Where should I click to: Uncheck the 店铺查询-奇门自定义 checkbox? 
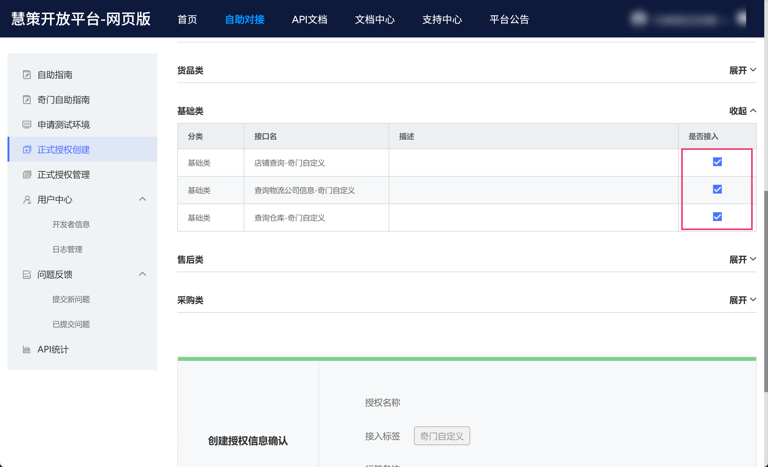(717, 162)
